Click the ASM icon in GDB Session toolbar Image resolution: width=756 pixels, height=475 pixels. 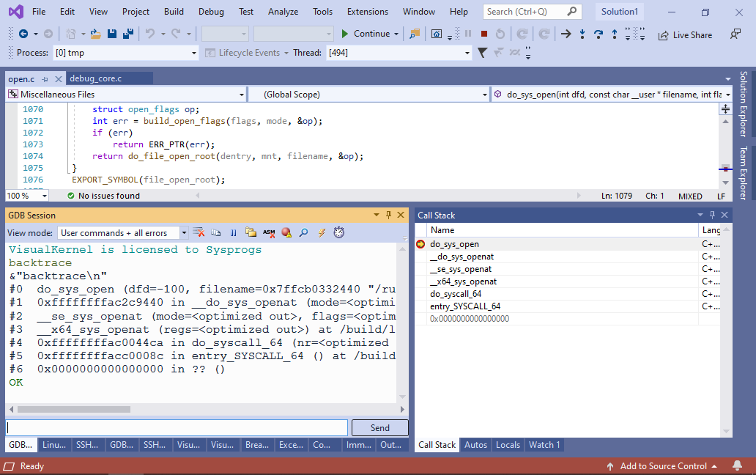(269, 232)
